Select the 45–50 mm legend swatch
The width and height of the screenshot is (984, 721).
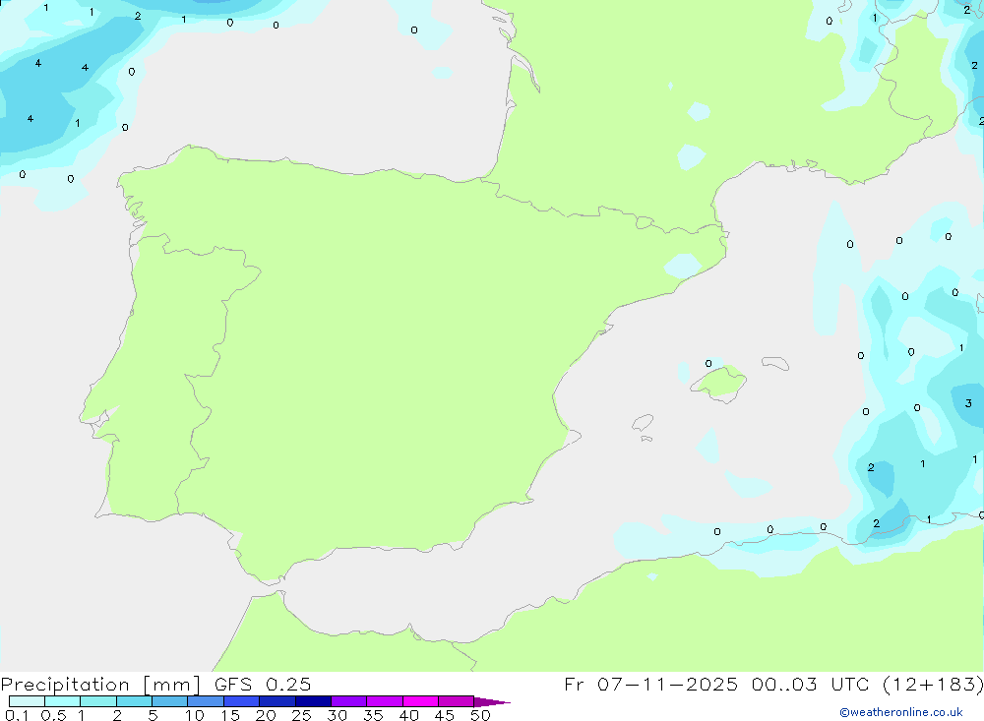[457, 701]
